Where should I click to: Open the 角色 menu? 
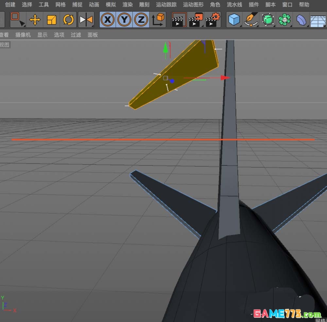pyautogui.click(x=215, y=5)
